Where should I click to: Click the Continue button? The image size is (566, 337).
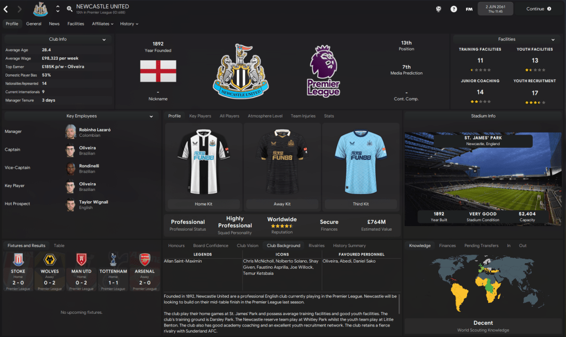(538, 9)
